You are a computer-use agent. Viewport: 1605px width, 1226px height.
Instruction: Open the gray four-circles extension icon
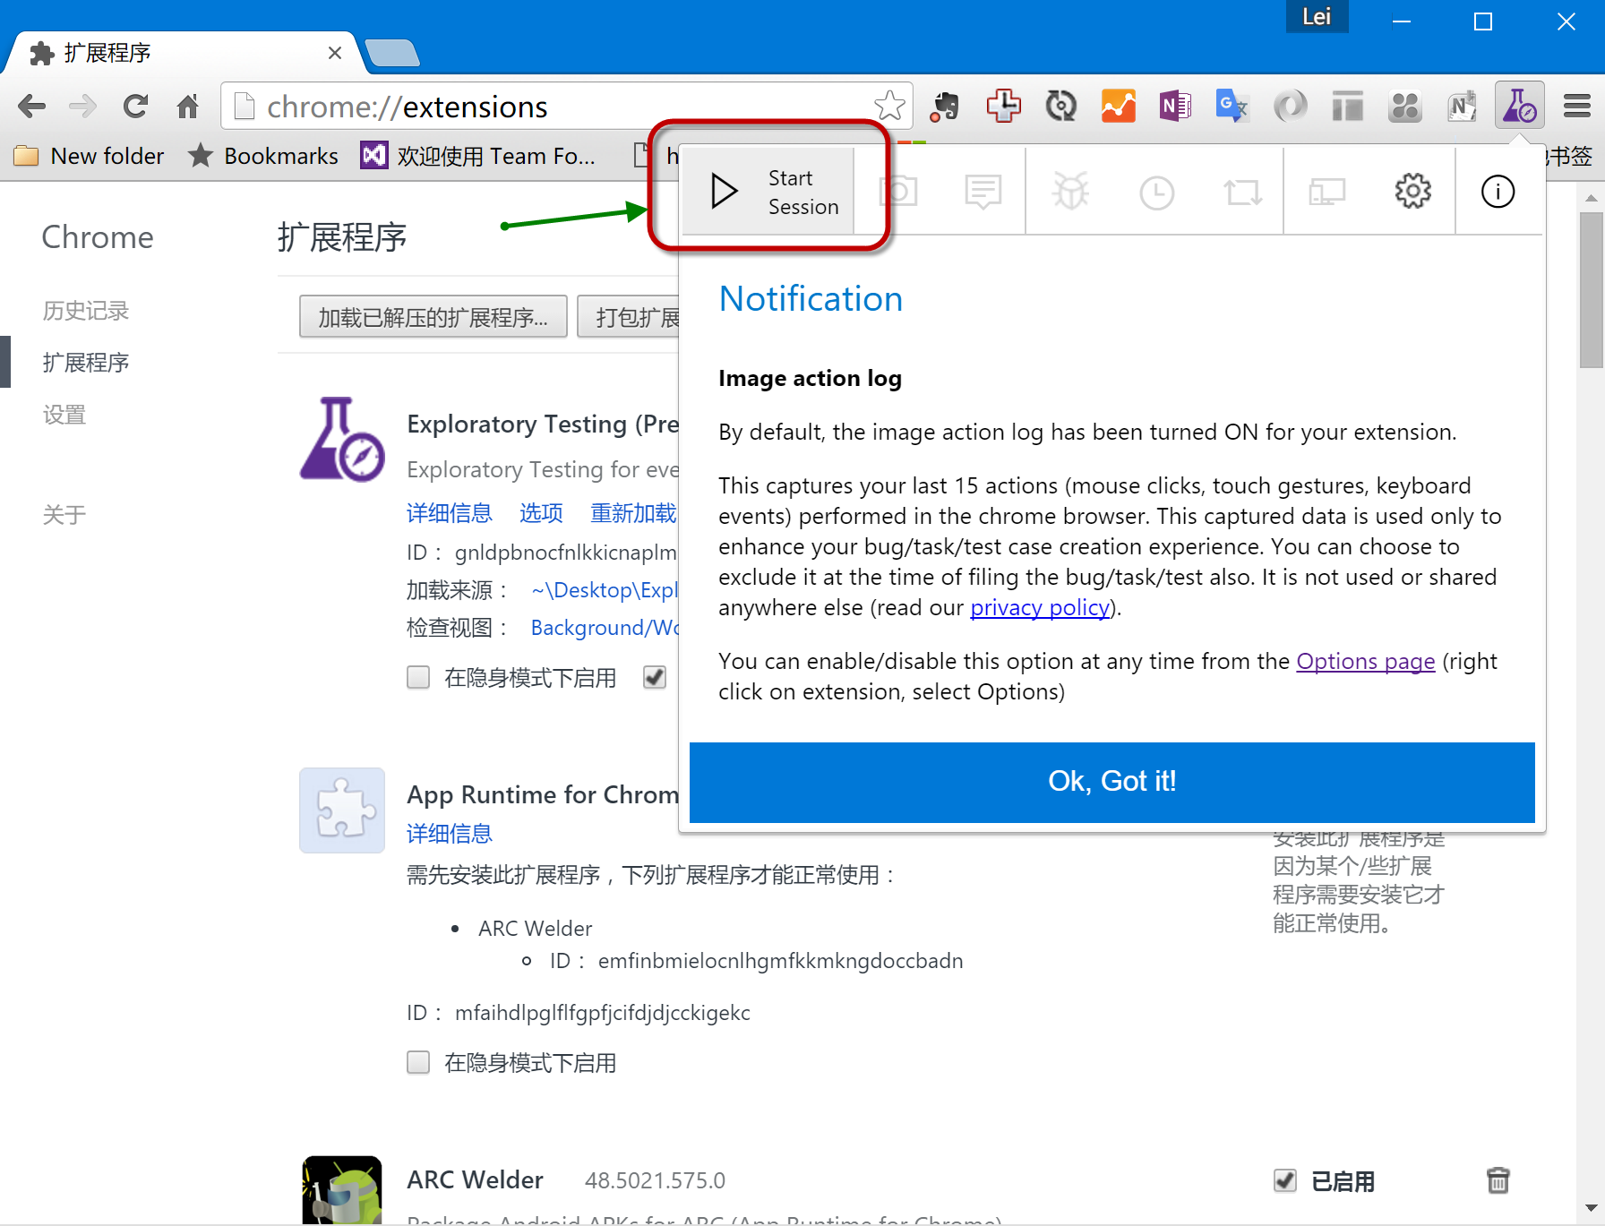click(1404, 107)
